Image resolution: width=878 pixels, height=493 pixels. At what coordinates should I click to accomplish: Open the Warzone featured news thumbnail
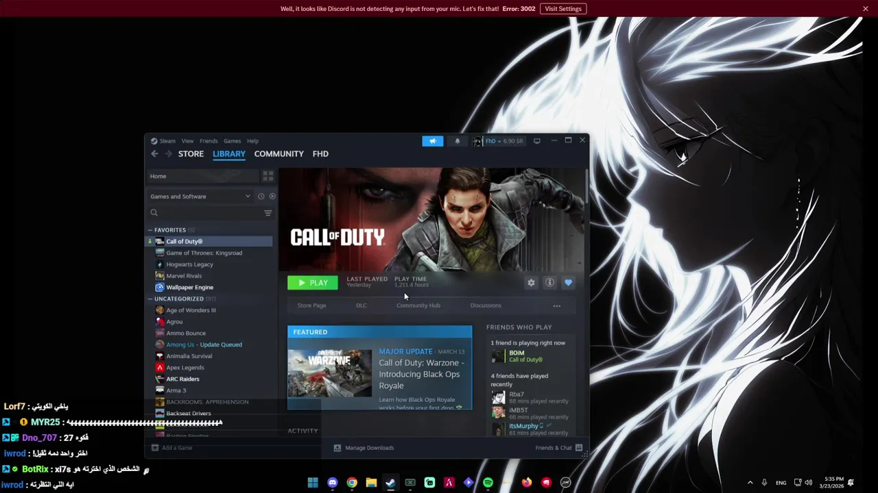[329, 373]
